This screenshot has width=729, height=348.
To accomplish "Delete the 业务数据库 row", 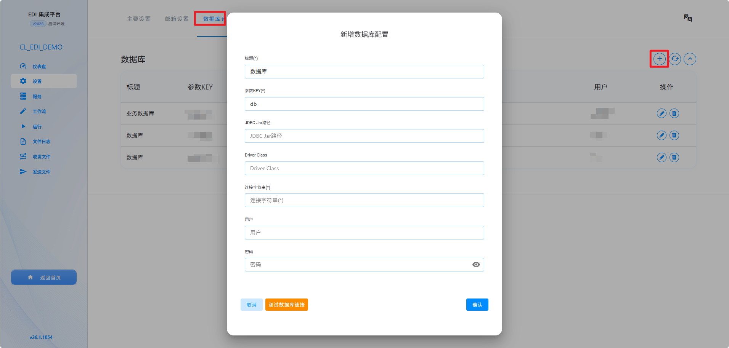I will click(674, 113).
